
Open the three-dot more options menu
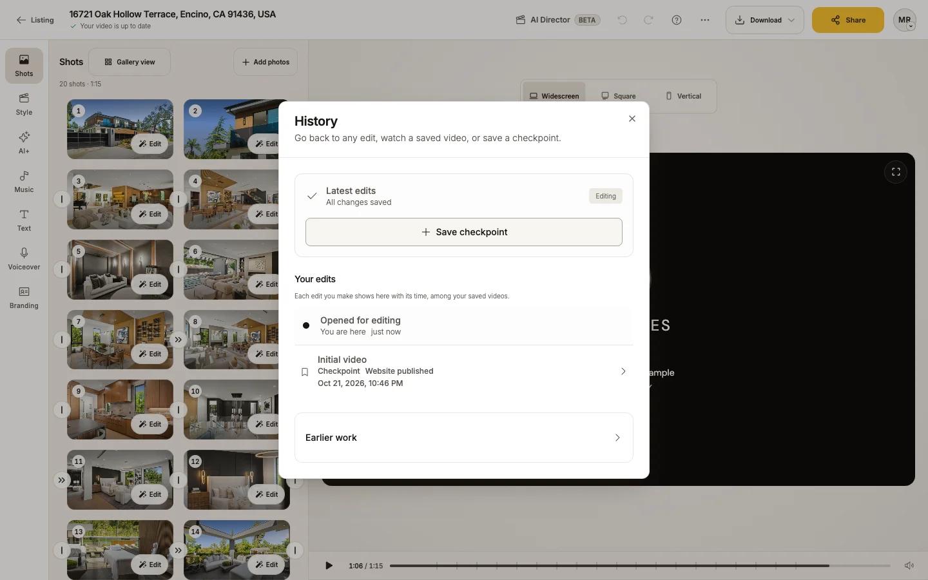tap(705, 20)
